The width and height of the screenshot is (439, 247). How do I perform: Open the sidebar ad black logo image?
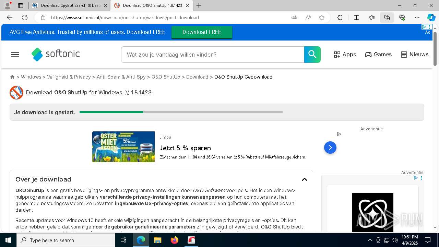373,212
